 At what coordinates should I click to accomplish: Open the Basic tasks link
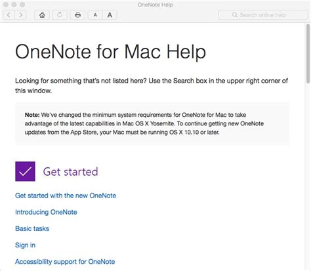click(32, 228)
